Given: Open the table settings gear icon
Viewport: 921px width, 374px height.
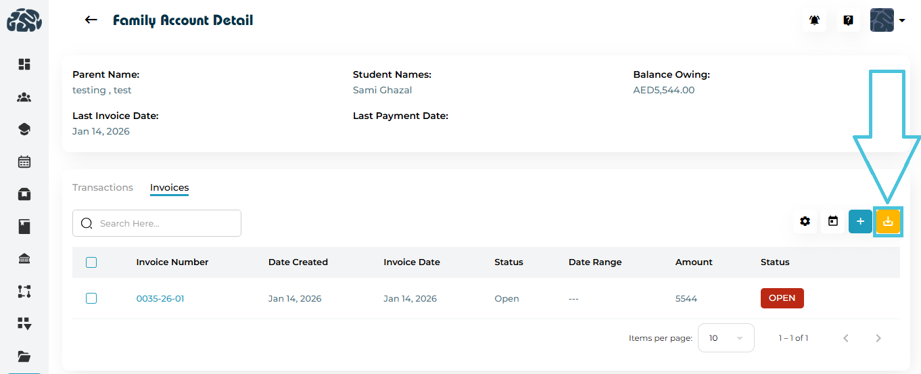Looking at the screenshot, I should point(805,221).
